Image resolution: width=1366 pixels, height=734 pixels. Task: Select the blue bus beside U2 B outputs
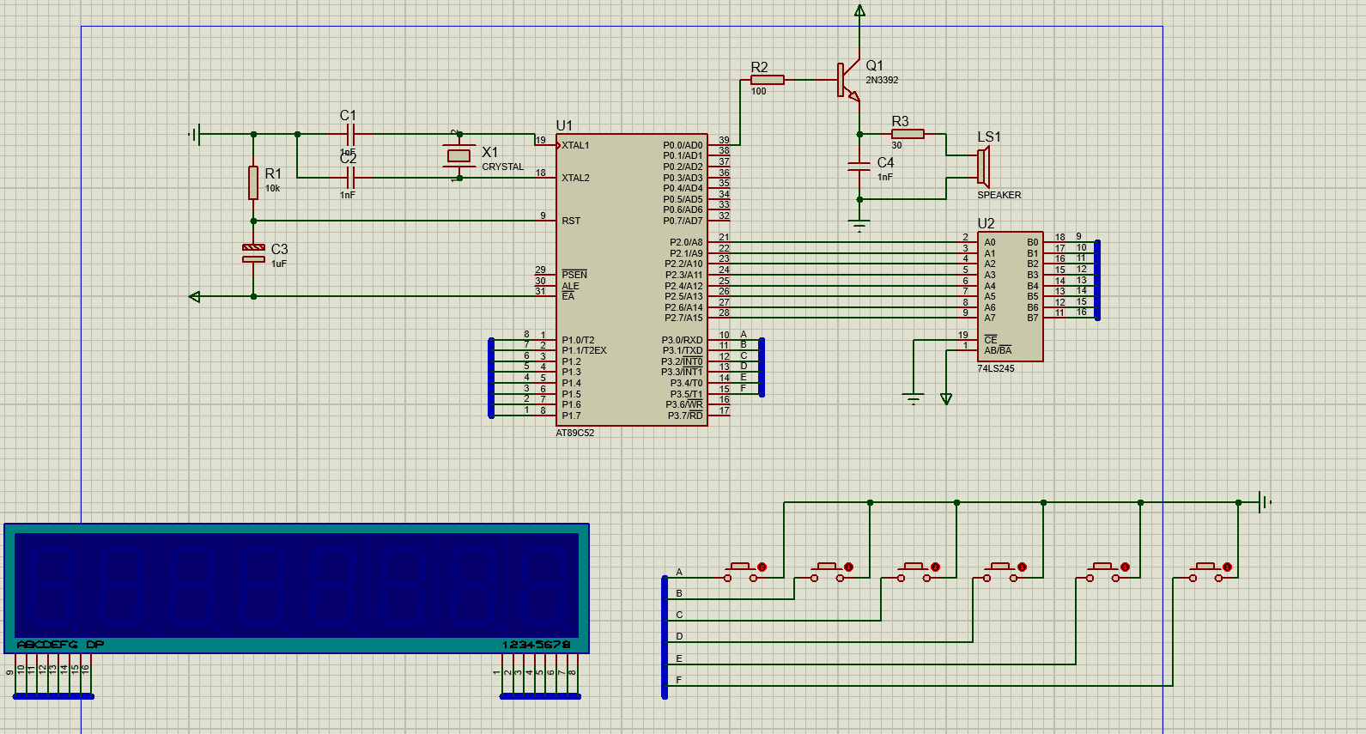point(1097,280)
